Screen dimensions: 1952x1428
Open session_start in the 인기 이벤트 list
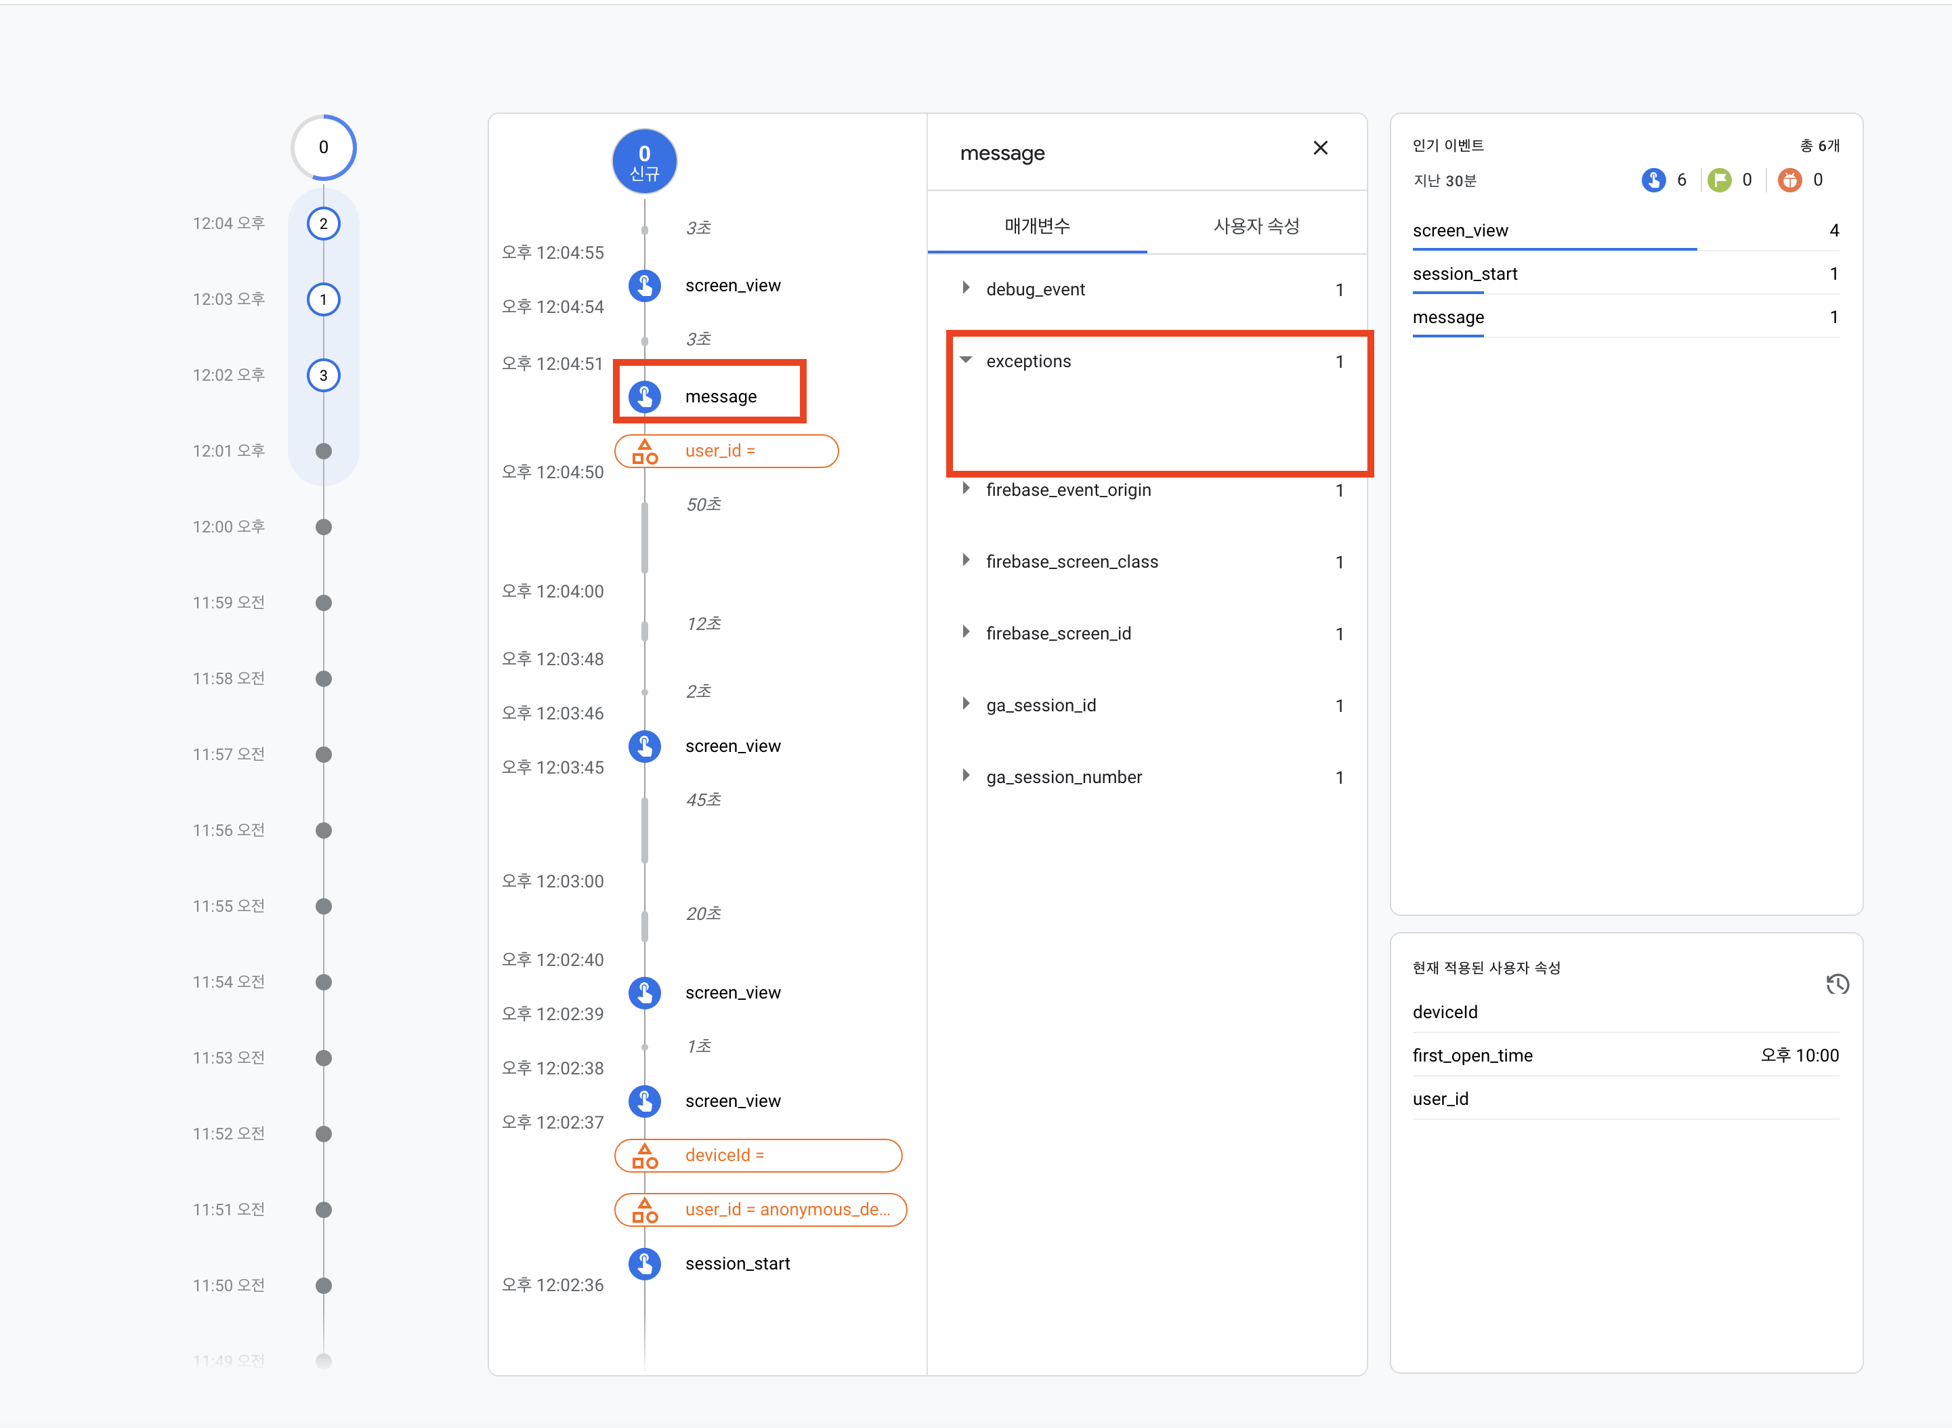[x=1464, y=273]
